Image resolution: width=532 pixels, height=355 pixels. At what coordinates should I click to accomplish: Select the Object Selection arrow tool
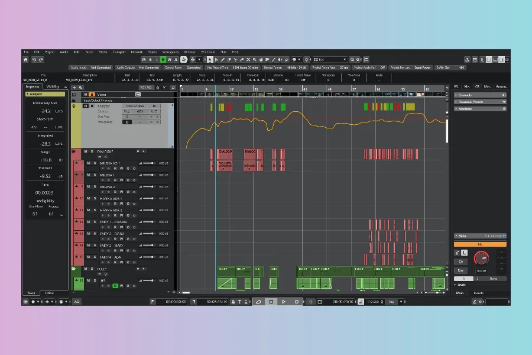[210, 60]
